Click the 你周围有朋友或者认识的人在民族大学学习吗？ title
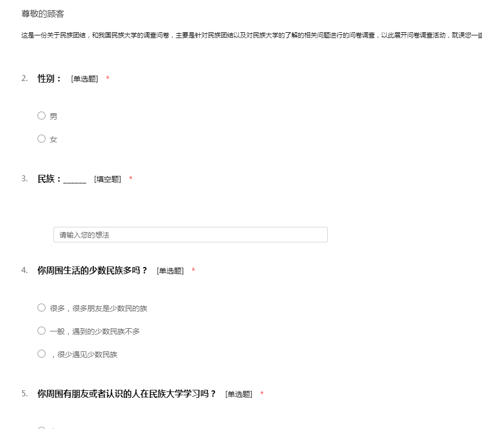 (x=126, y=394)
